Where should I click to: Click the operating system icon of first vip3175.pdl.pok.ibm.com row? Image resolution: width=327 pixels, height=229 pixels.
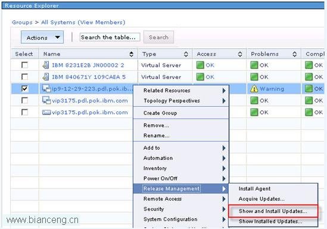click(46, 100)
